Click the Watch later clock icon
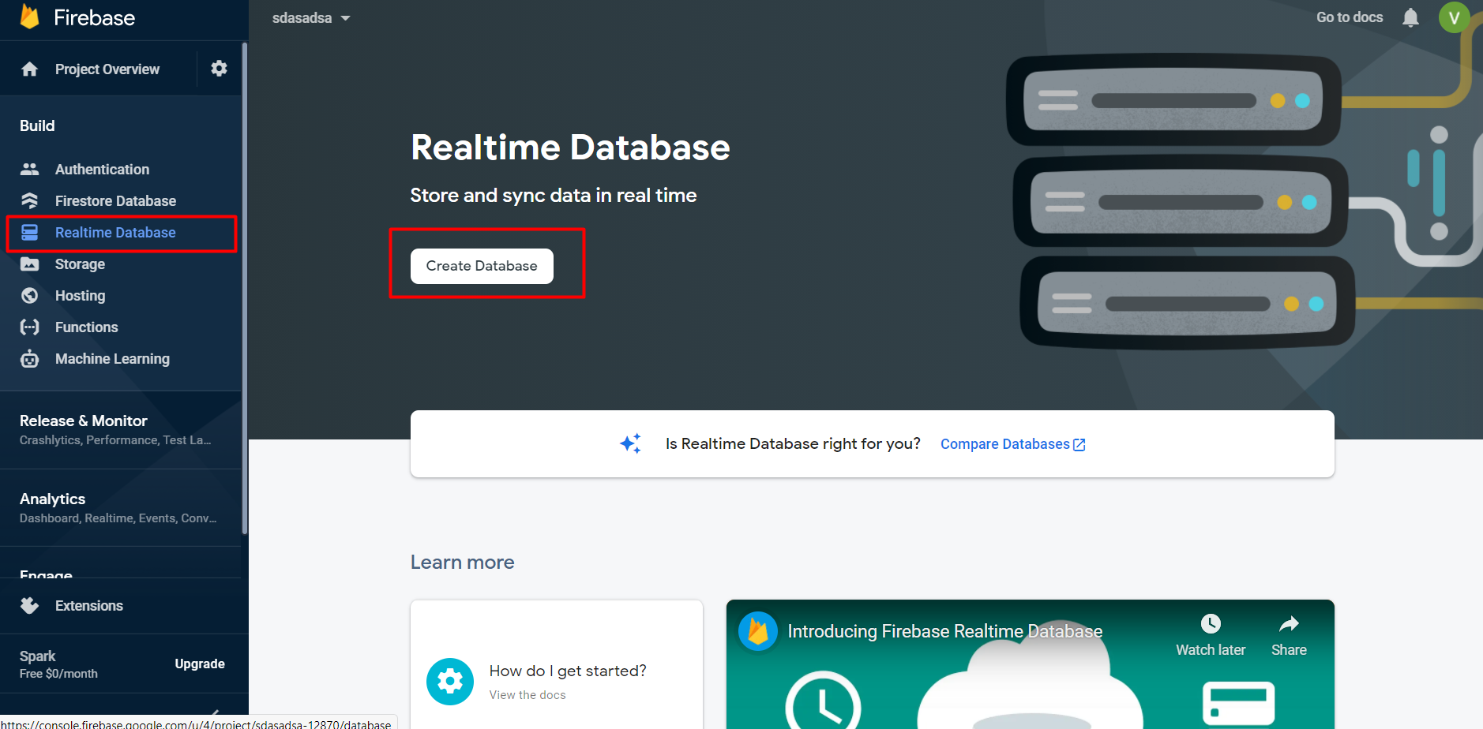 tap(1210, 624)
